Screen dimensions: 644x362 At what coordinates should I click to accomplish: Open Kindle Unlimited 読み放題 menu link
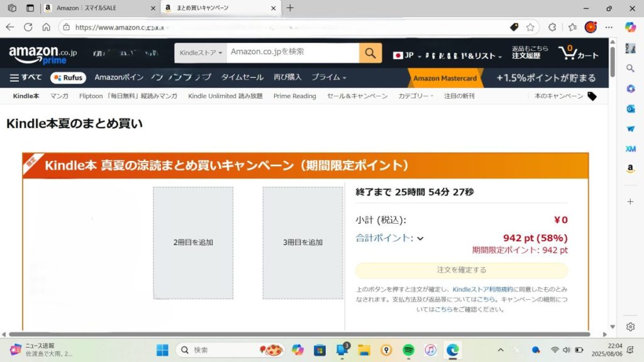pos(225,96)
